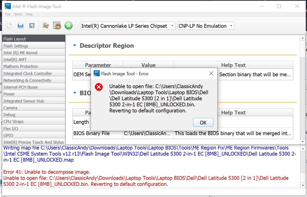Open the Help menu
The height and width of the screenshot is (197, 307).
click(29, 14)
